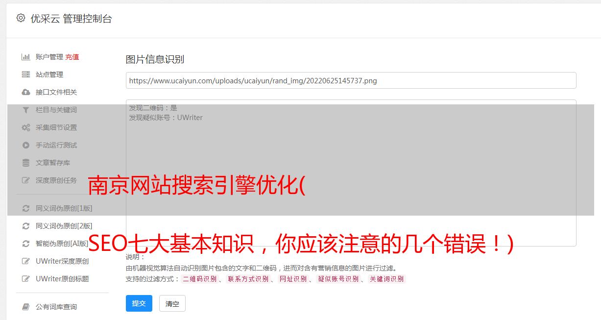Click the red 充值 link
The height and width of the screenshot is (320, 601).
tap(72, 57)
